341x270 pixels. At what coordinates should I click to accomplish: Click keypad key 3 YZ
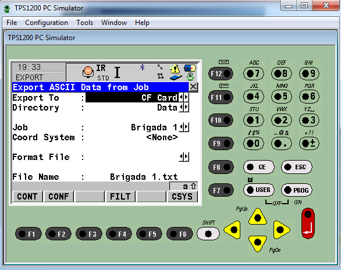click(x=309, y=120)
